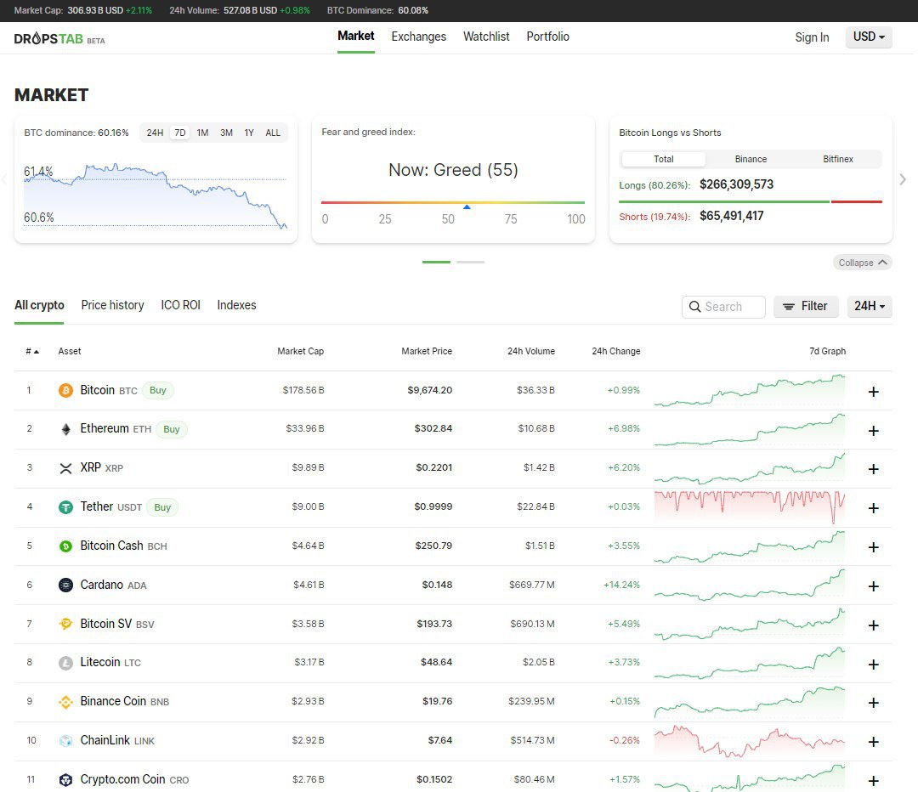This screenshot has height=792, width=918.
Task: Switch to Indexes tab
Action: coord(236,306)
